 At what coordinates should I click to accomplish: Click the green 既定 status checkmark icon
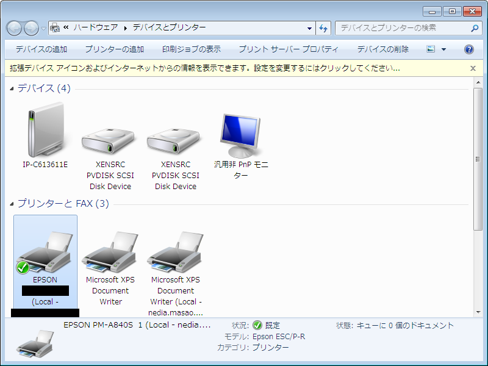[257, 325]
